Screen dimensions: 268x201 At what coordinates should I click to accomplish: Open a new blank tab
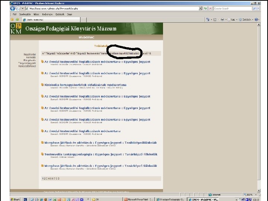tap(83, 20)
